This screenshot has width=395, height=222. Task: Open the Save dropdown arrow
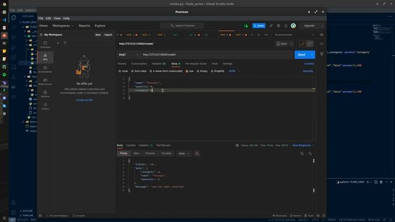pyautogui.click(x=291, y=44)
